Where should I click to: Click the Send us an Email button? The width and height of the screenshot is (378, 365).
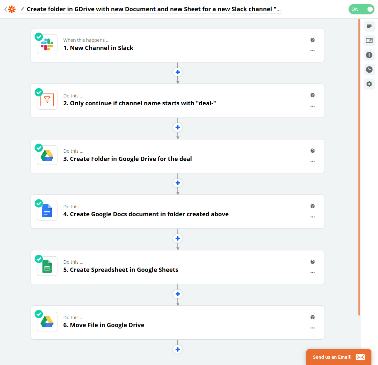pyautogui.click(x=339, y=357)
